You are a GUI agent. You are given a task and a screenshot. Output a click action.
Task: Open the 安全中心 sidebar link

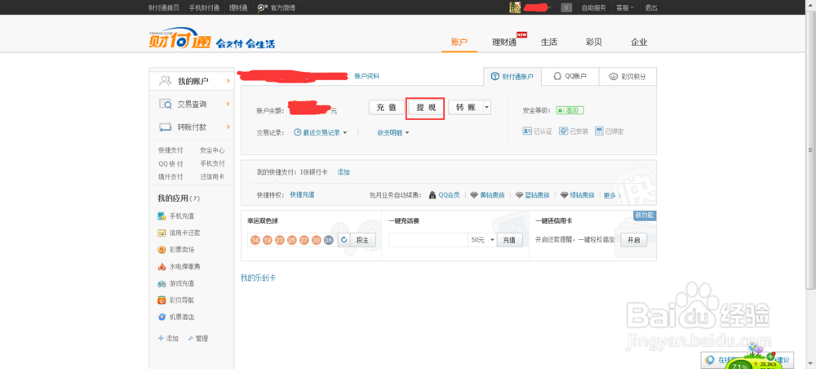tap(212, 150)
